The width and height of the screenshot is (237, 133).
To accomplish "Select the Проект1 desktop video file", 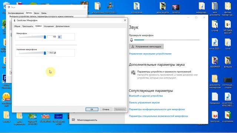I will (x=32, y=119).
